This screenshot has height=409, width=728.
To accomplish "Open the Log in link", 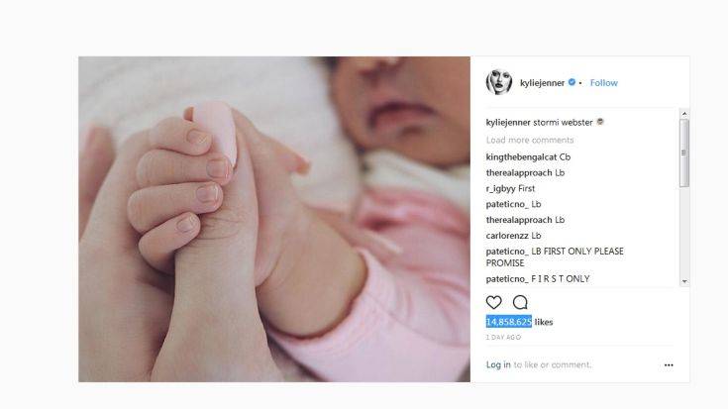I will (x=498, y=364).
